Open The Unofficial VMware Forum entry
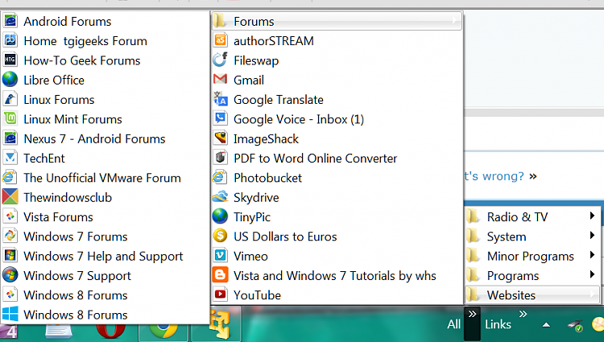The width and height of the screenshot is (604, 342). coord(105,177)
